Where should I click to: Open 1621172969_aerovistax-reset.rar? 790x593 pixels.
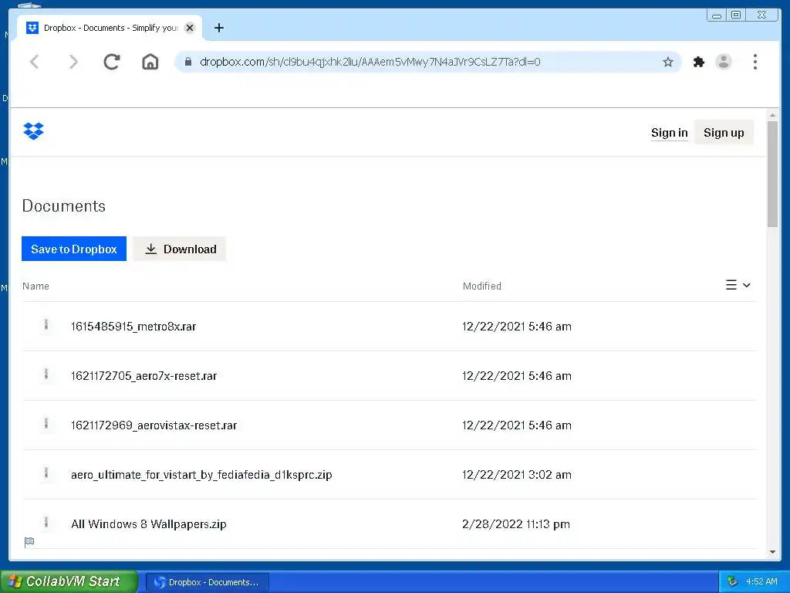pyautogui.click(x=154, y=425)
